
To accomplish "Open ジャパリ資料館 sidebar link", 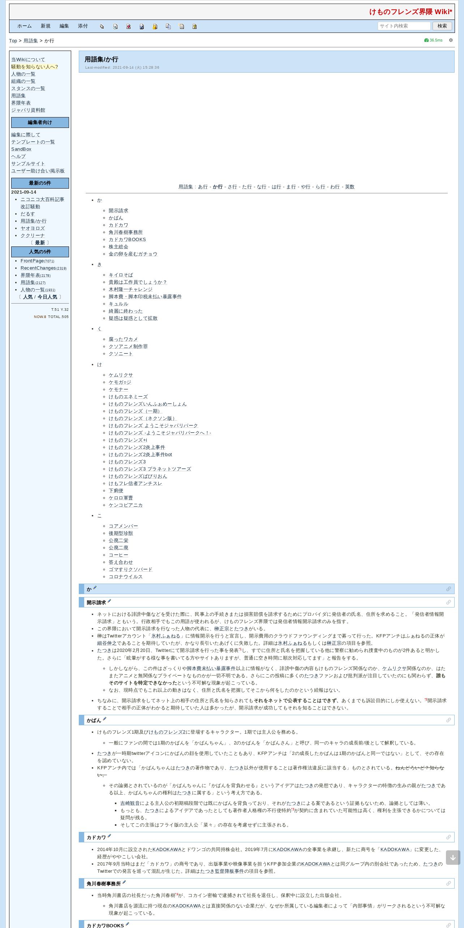I will tap(28, 110).
